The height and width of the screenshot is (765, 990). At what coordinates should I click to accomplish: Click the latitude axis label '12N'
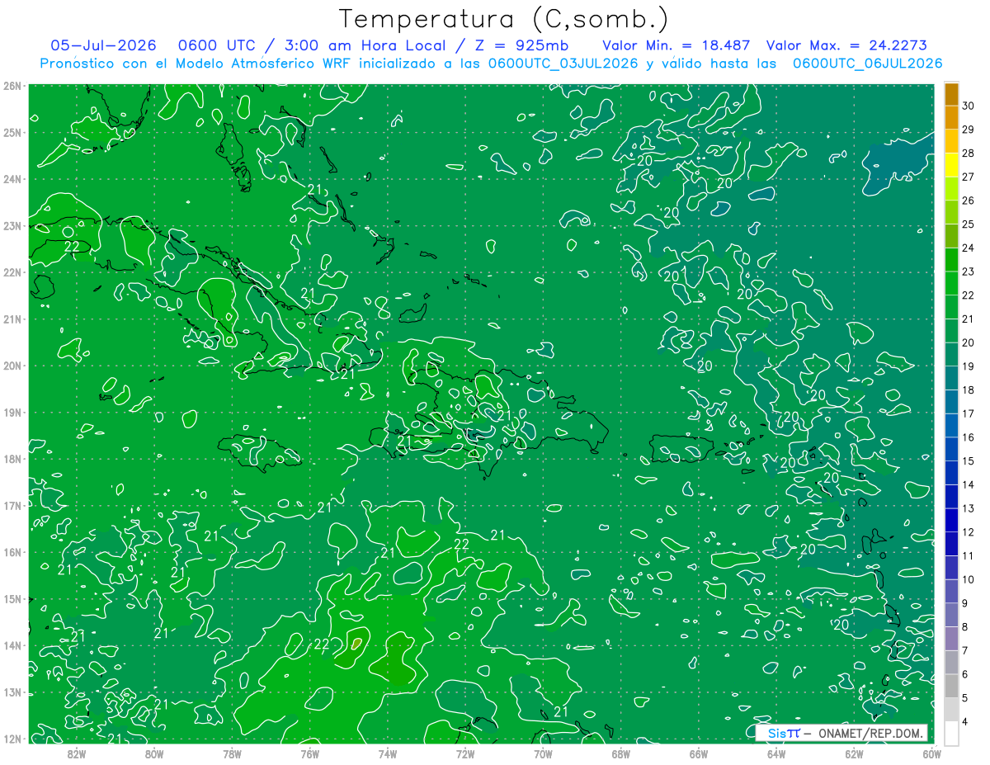[x=12, y=739]
